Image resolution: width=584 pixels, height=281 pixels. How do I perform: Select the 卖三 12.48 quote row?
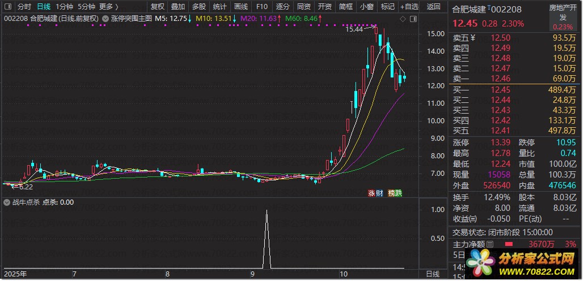[x=514, y=58]
